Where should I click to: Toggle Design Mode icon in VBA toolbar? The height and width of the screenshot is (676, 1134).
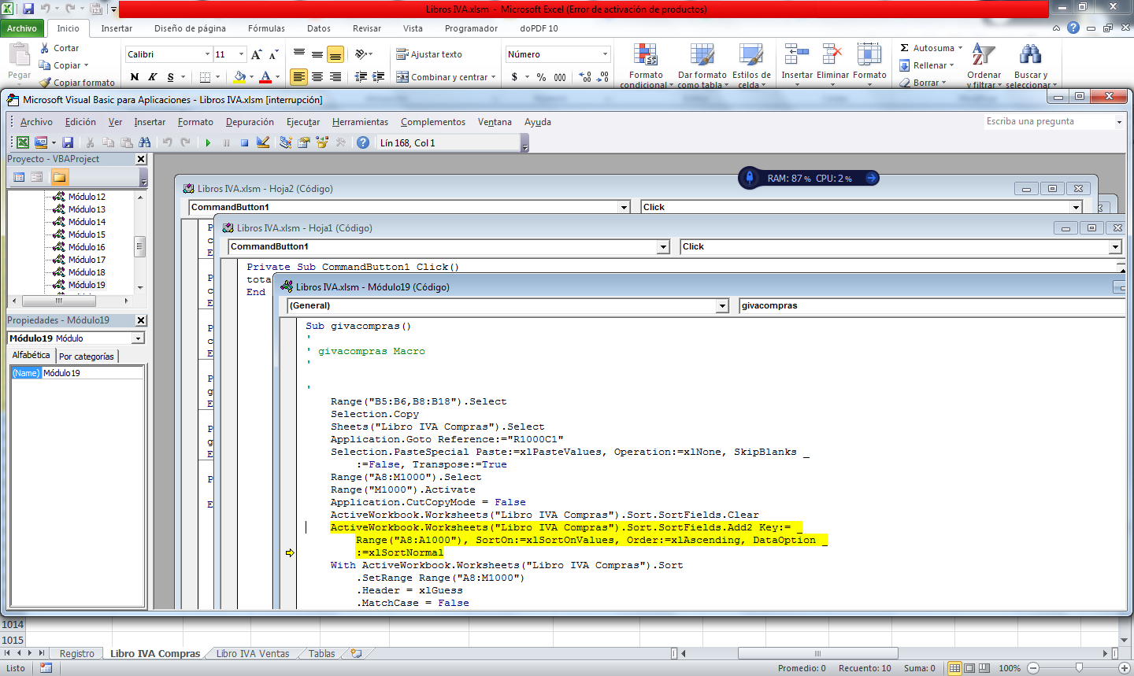[263, 142]
